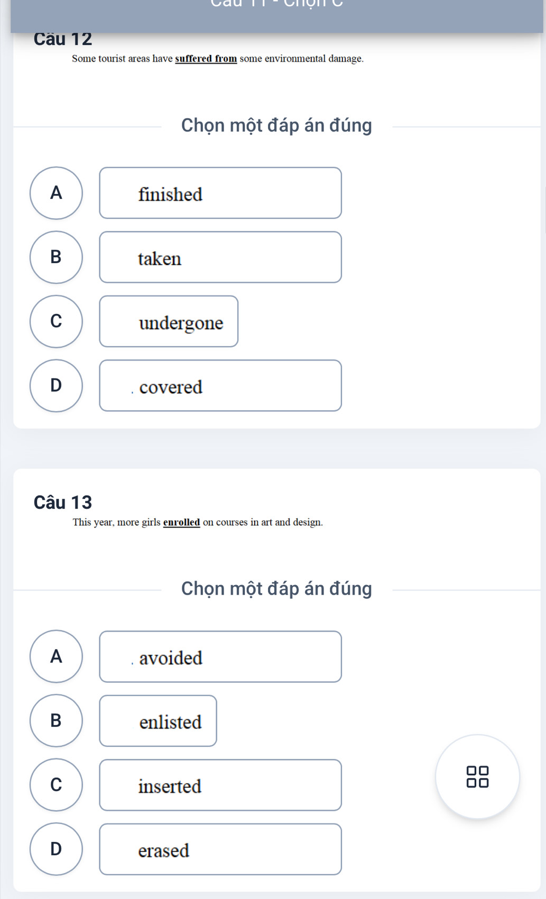Select circle D for question 13

pos(56,849)
